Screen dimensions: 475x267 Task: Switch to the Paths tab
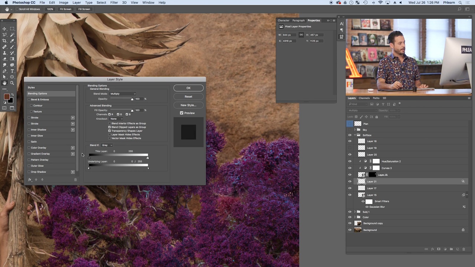(x=376, y=98)
